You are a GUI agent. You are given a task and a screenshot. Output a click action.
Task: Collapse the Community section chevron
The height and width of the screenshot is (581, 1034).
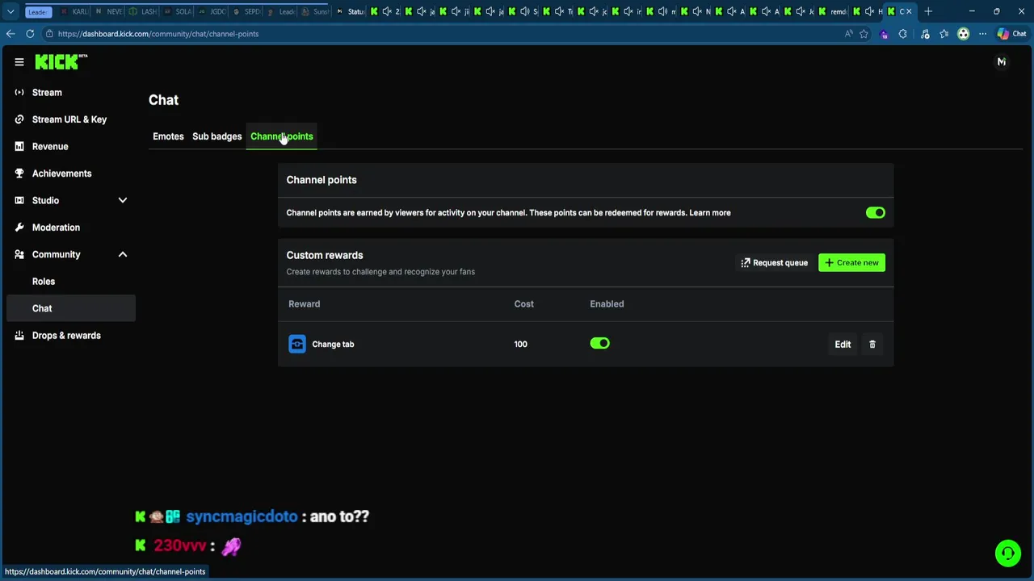tap(123, 255)
